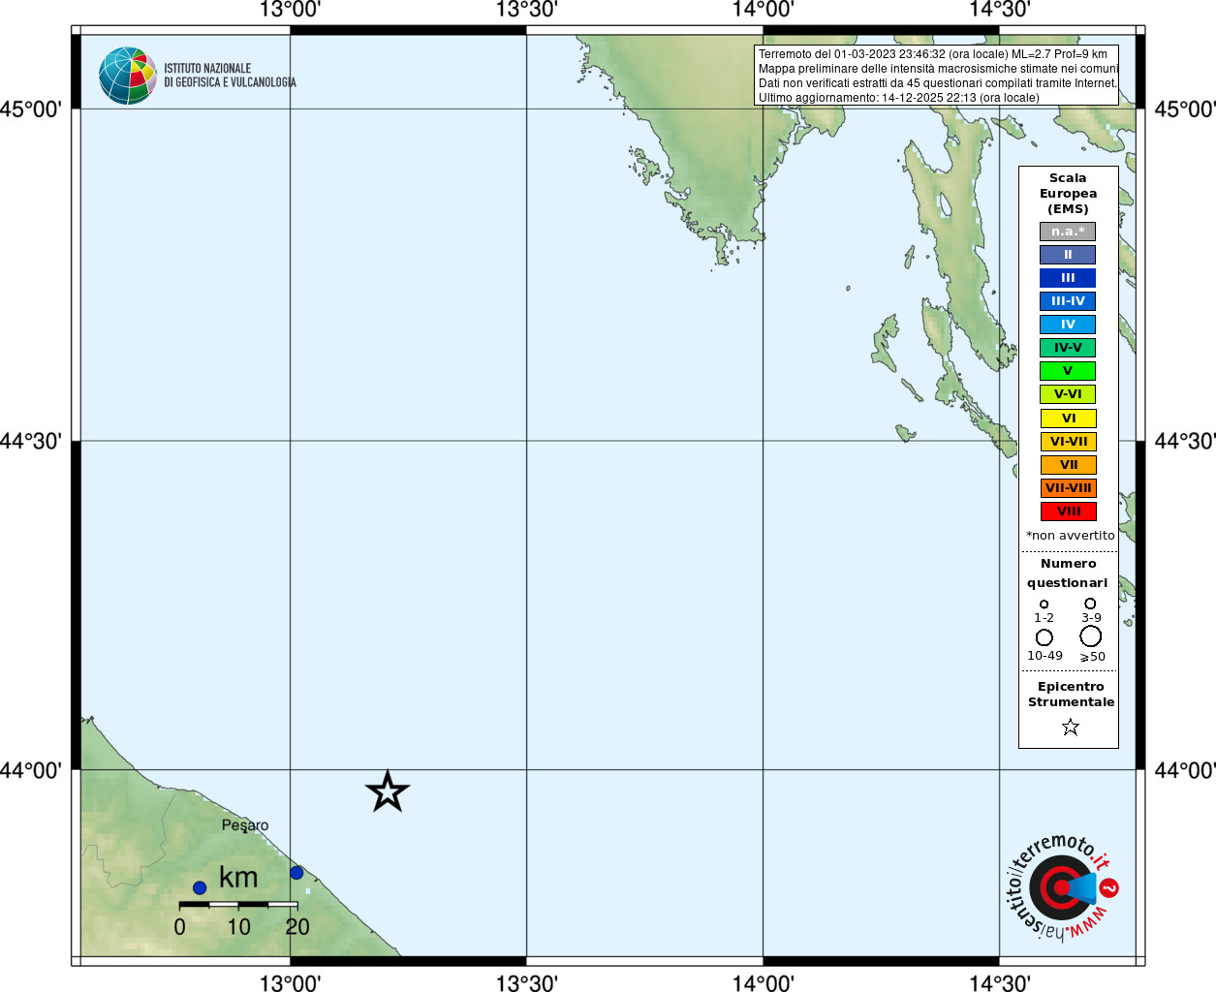This screenshot has height=992, width=1216.
Task: Click the intensity IV legend swatch
Action: 1068,325
